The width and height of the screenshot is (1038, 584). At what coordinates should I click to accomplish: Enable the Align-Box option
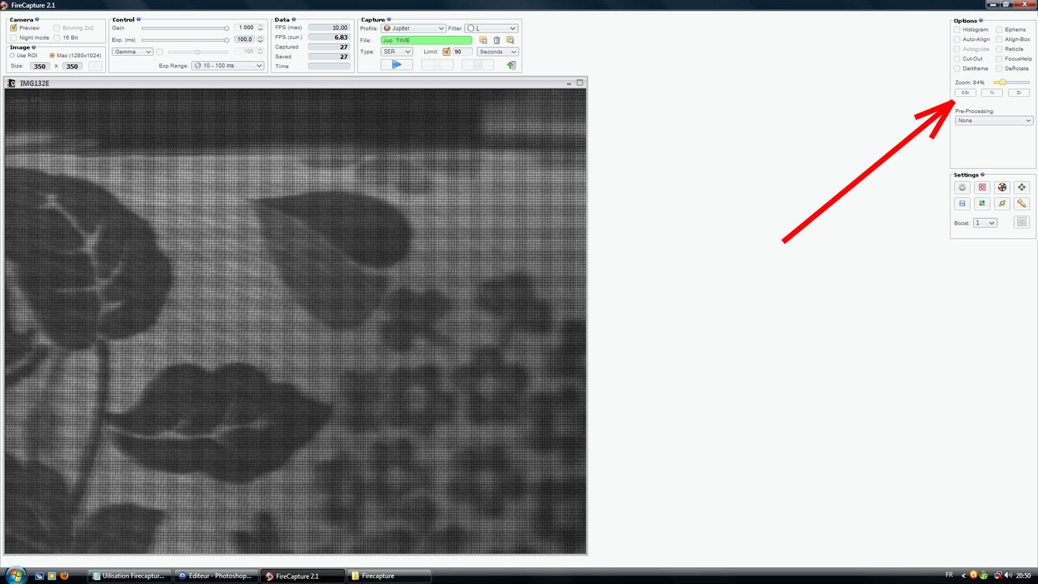(999, 40)
